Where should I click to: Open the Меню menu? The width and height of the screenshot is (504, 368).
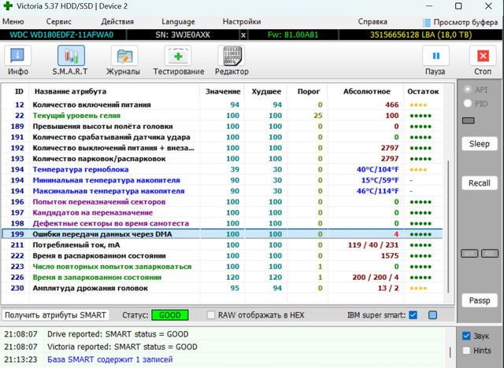[x=13, y=22]
